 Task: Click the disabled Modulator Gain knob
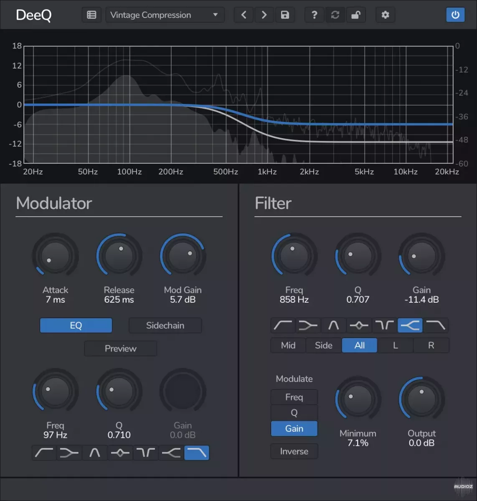click(x=183, y=391)
